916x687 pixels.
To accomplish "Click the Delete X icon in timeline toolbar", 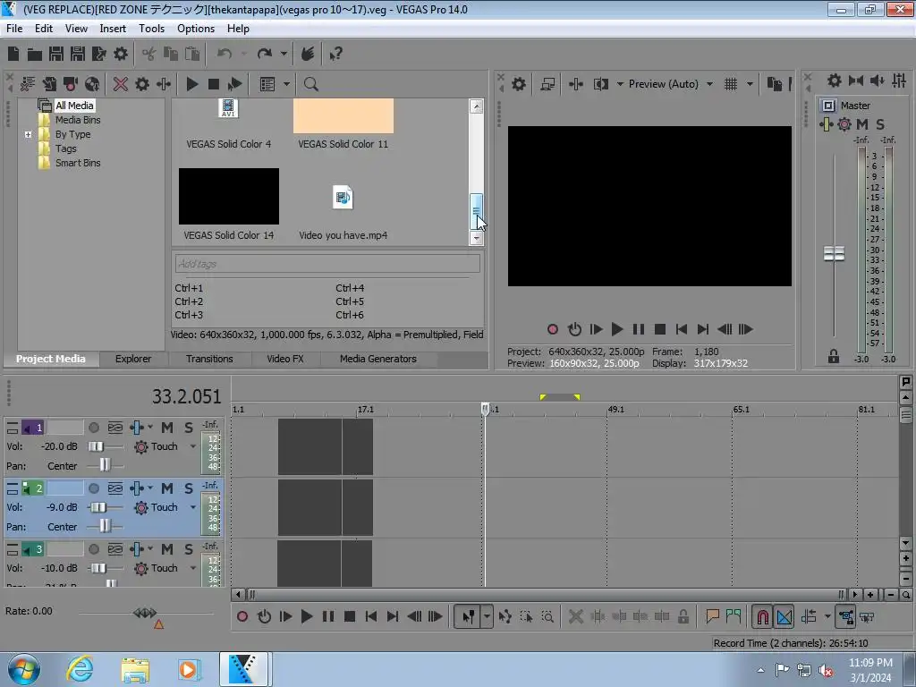I will click(x=575, y=617).
